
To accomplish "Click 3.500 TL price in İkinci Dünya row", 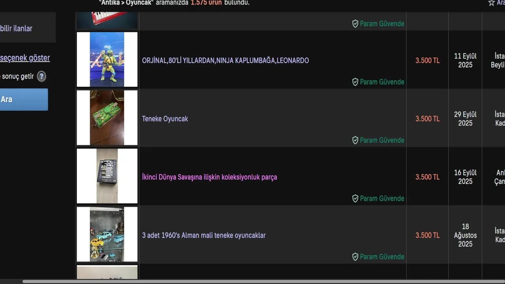I will click(427, 177).
